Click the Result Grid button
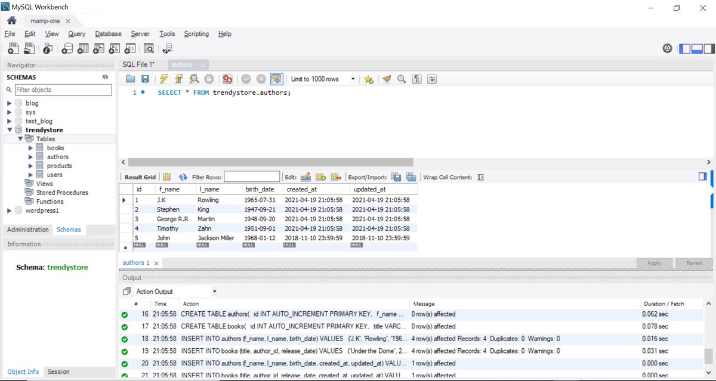 click(x=140, y=177)
